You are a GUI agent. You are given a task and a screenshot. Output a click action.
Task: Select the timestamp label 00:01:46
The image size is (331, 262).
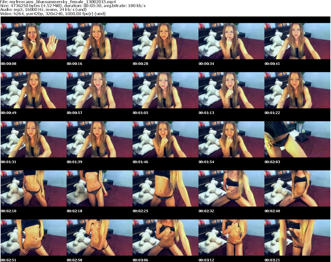coord(140,162)
